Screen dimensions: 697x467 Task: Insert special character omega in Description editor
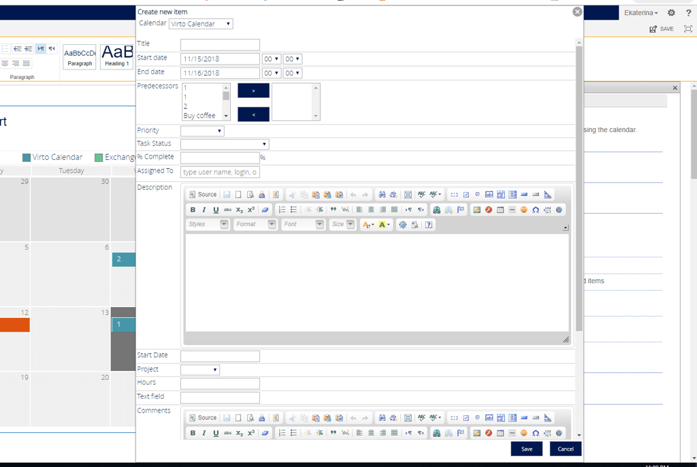(x=536, y=210)
